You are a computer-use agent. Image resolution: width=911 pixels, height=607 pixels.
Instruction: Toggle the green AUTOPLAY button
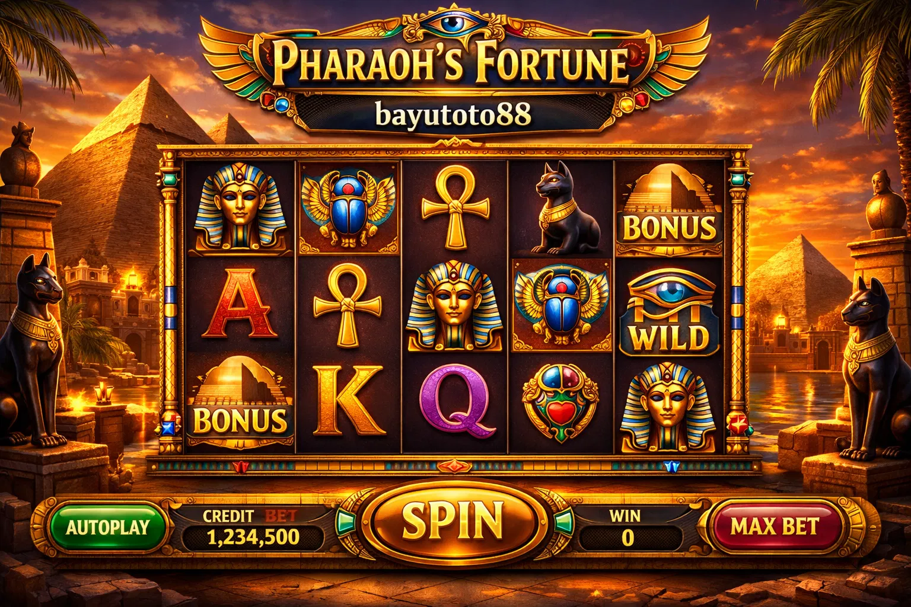coord(107,528)
